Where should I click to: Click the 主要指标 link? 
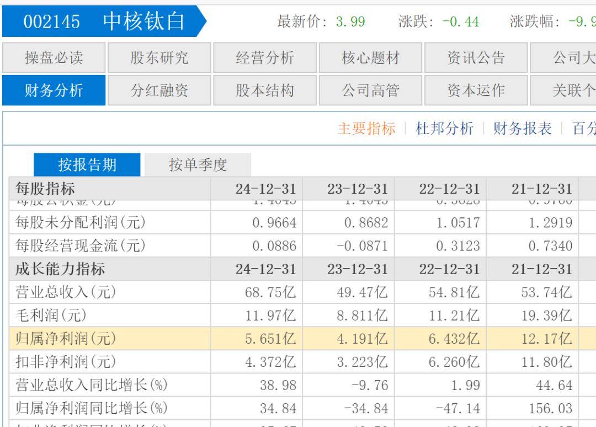[367, 129]
